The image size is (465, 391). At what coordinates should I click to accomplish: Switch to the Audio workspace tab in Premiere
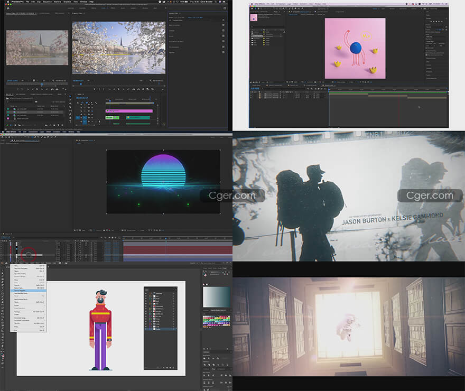tap(123, 8)
